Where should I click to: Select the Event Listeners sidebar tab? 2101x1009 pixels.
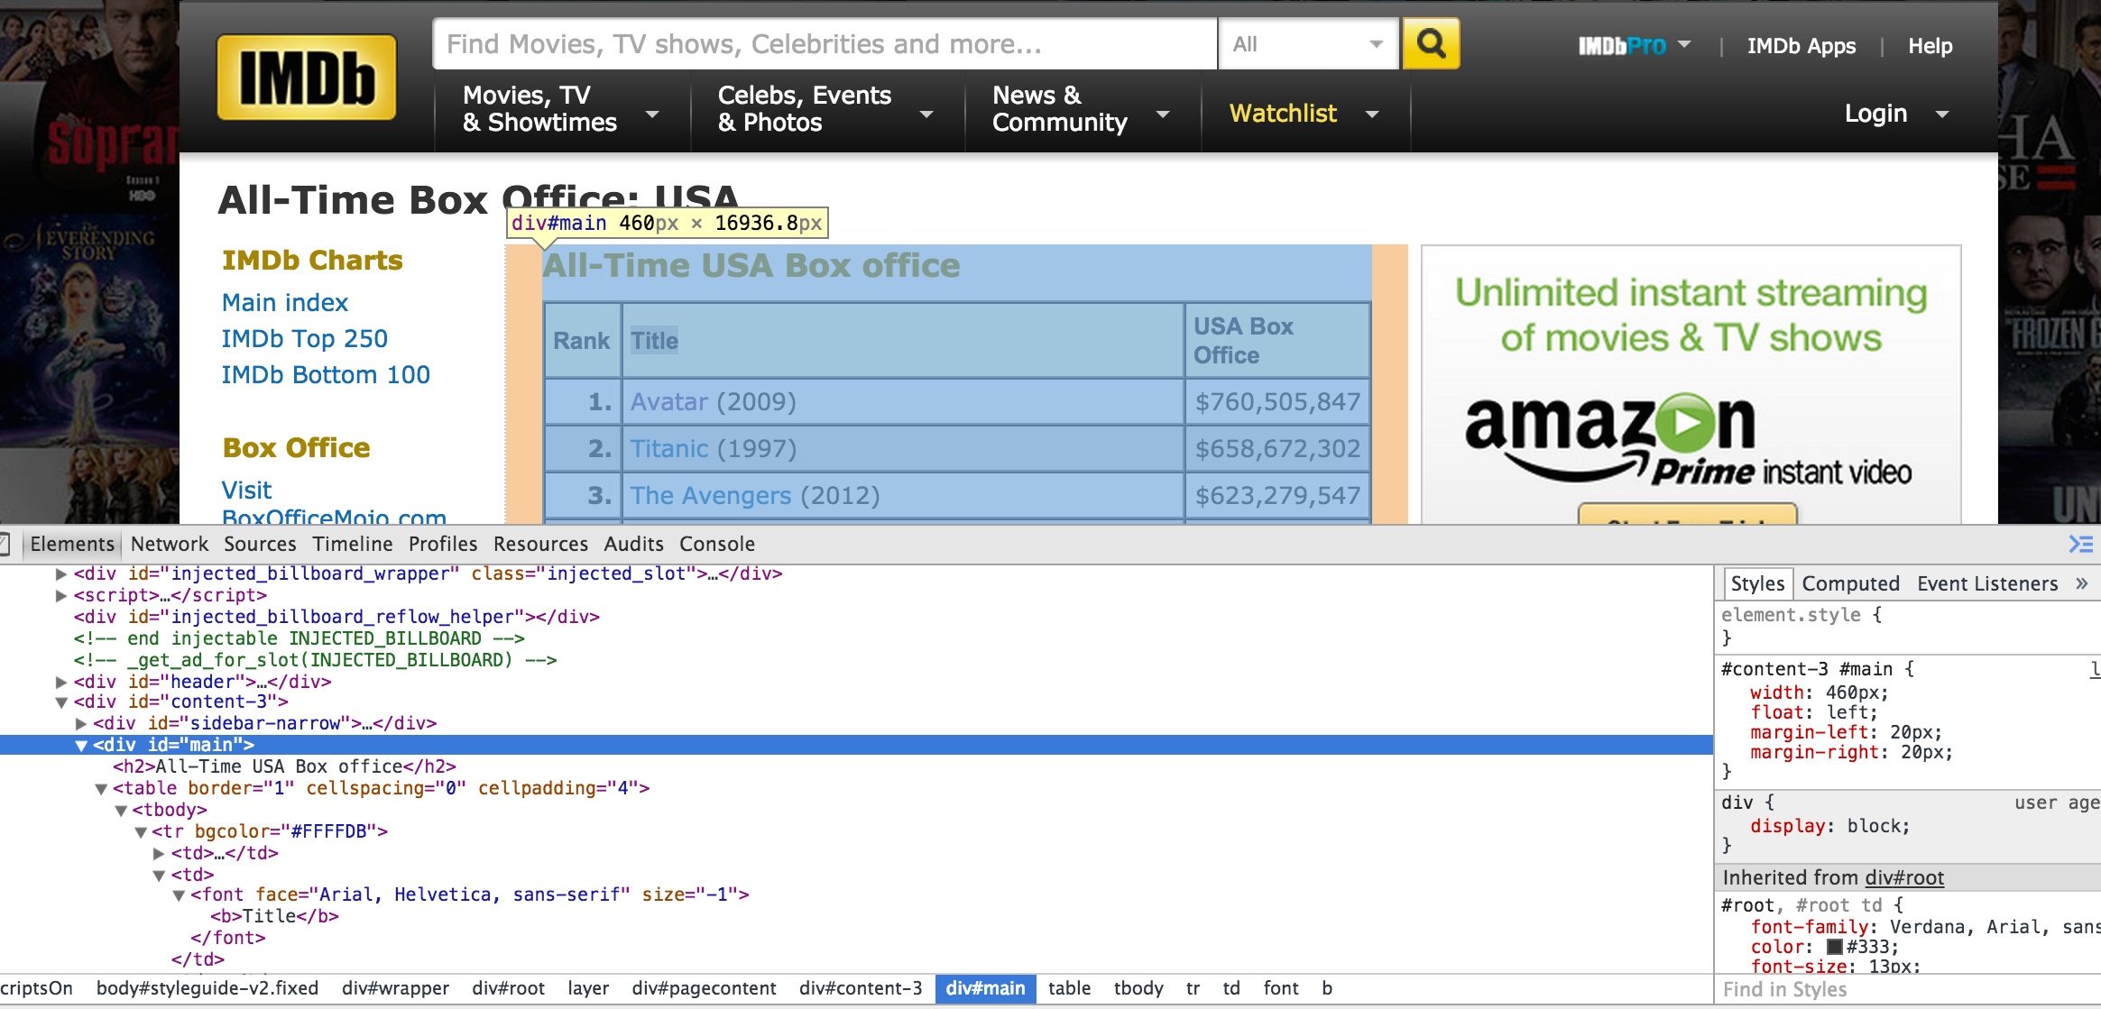pos(1987,583)
